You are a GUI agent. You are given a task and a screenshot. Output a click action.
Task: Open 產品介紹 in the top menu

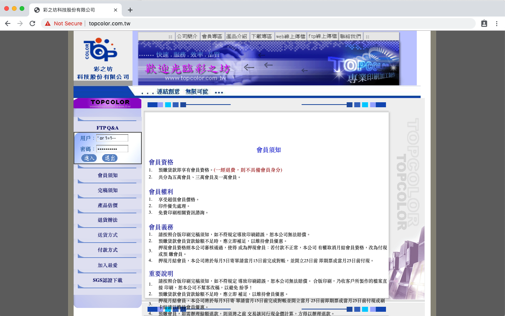tap(237, 37)
